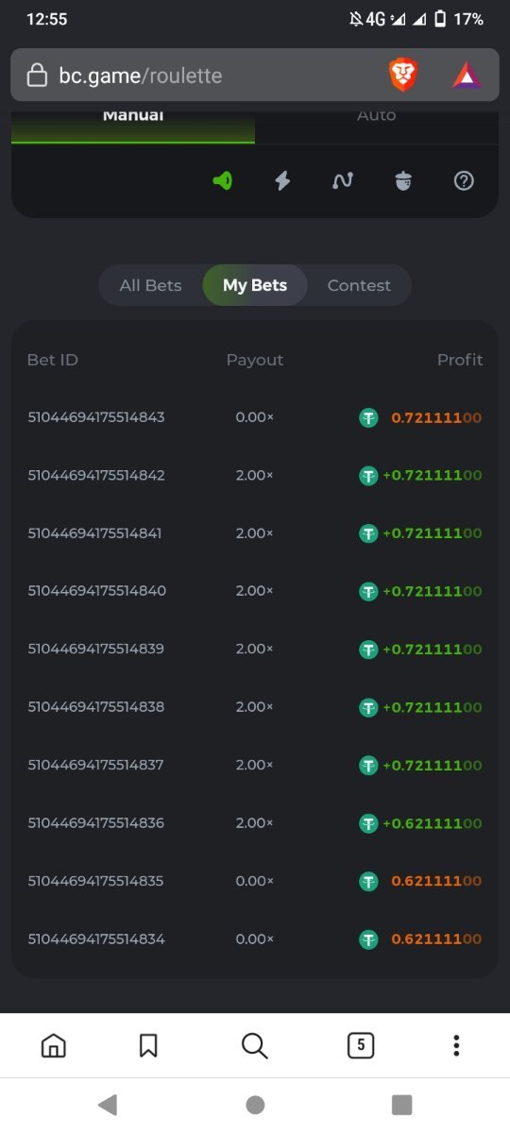Open the question mark help icon
Image resolution: width=510 pixels, height=1133 pixels.
click(464, 181)
